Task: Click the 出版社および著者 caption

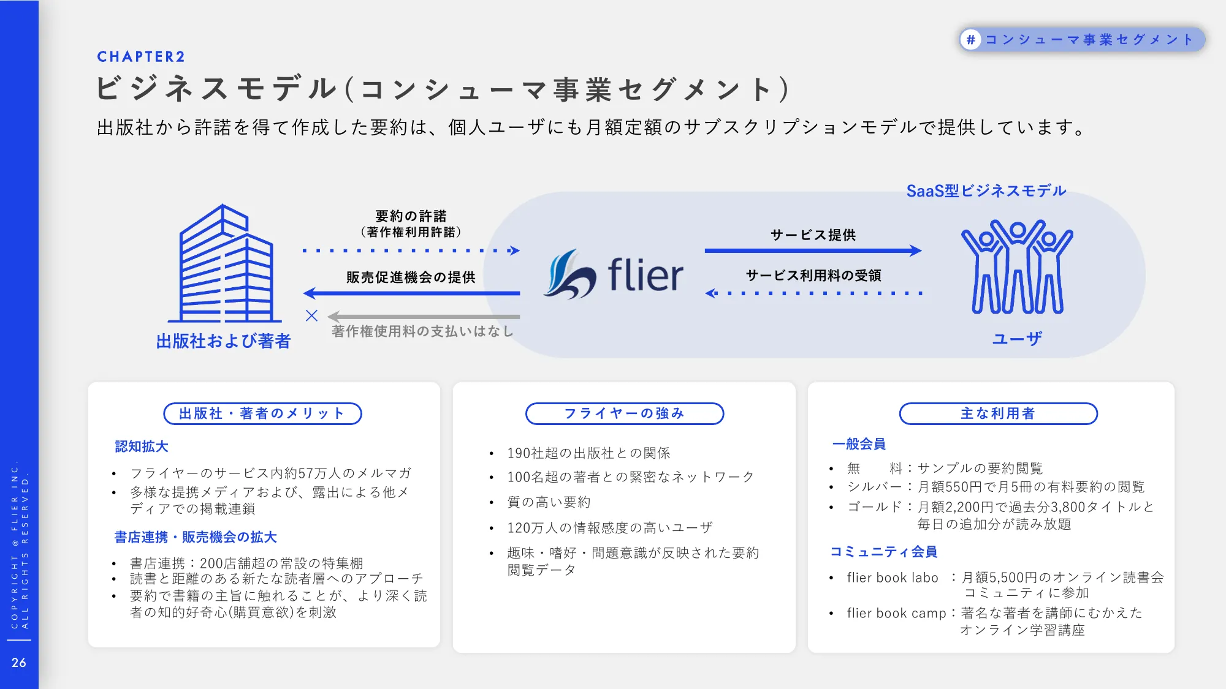Action: [x=223, y=341]
